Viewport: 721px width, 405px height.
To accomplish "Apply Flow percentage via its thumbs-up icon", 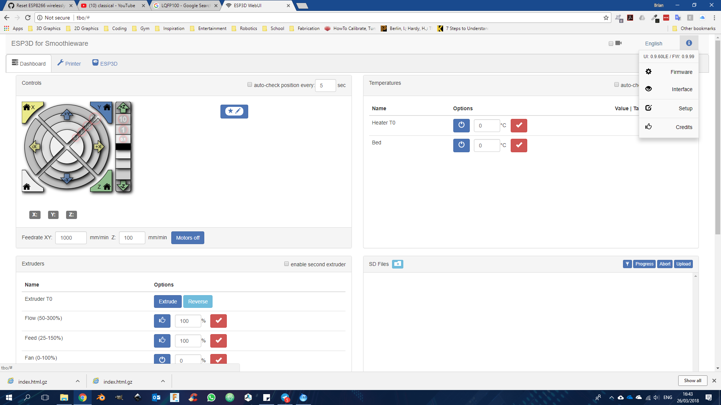I will click(162, 321).
